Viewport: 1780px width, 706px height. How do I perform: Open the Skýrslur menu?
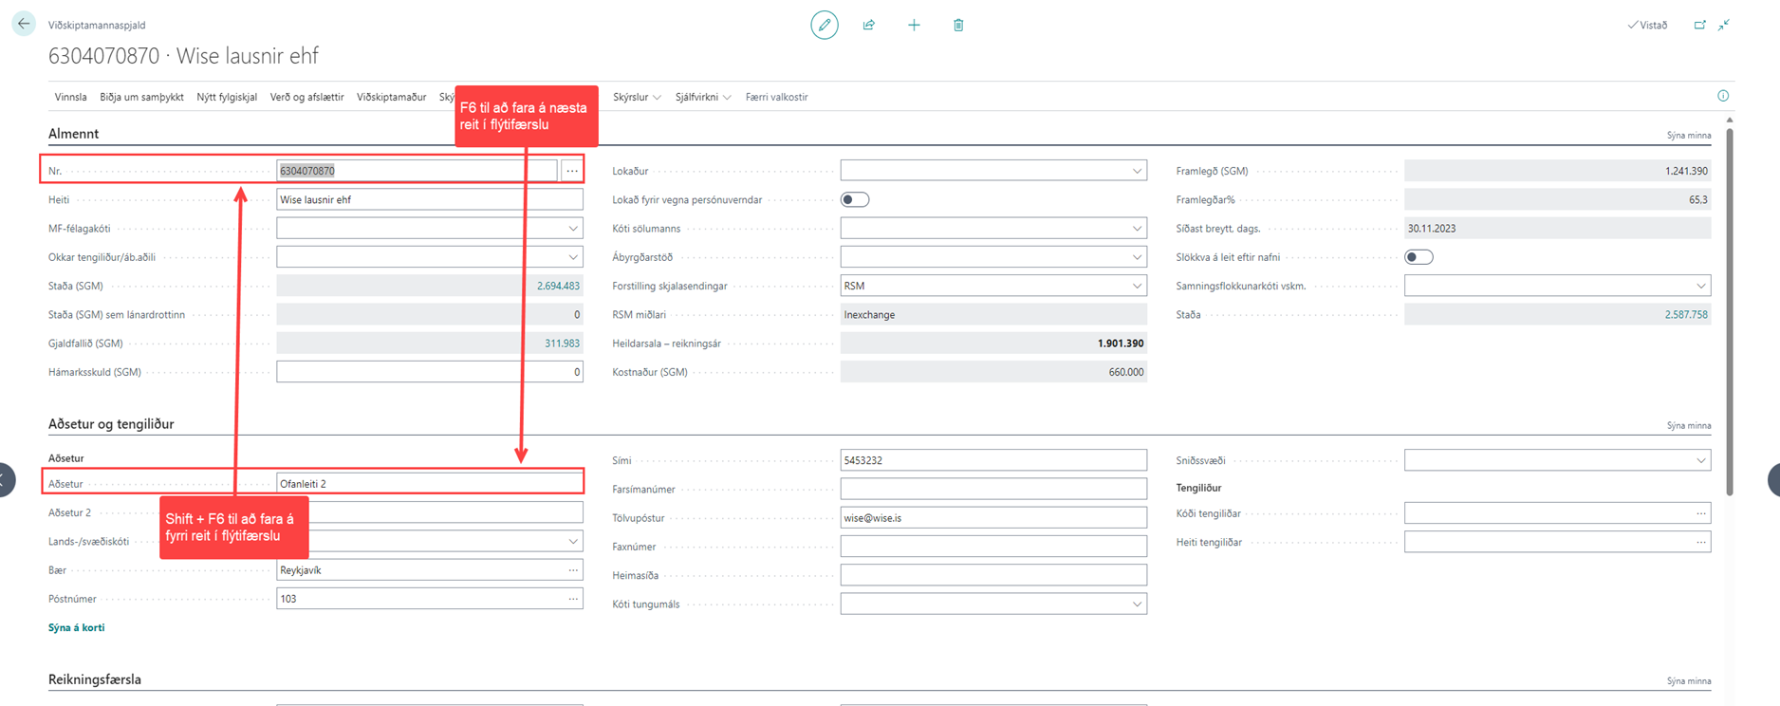636,97
